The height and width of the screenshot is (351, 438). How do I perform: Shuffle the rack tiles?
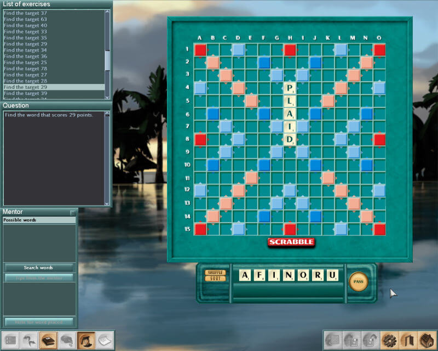click(215, 273)
